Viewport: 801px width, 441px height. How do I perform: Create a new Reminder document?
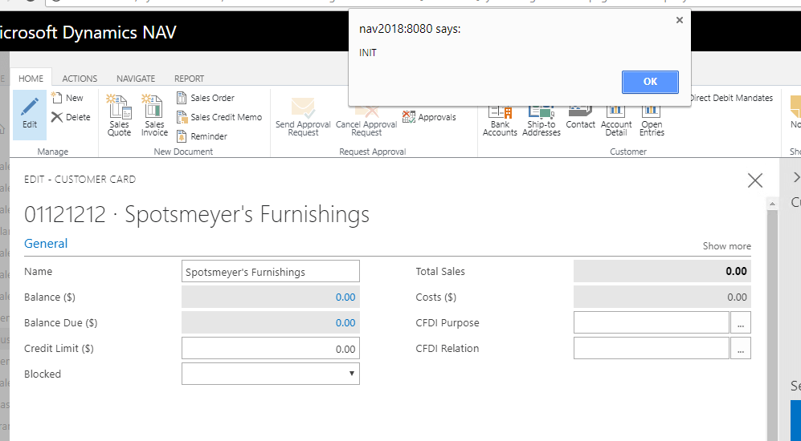click(x=202, y=136)
